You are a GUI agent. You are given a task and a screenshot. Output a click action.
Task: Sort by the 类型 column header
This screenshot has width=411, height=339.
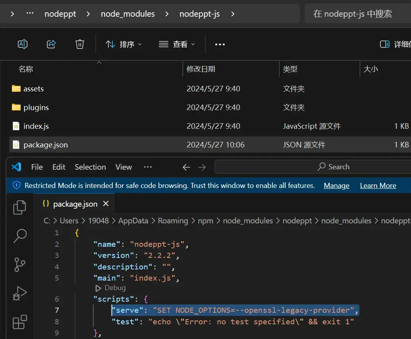(x=290, y=69)
